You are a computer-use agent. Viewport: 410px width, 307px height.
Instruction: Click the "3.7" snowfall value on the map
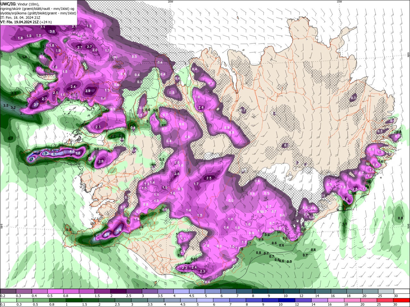pos(36,105)
